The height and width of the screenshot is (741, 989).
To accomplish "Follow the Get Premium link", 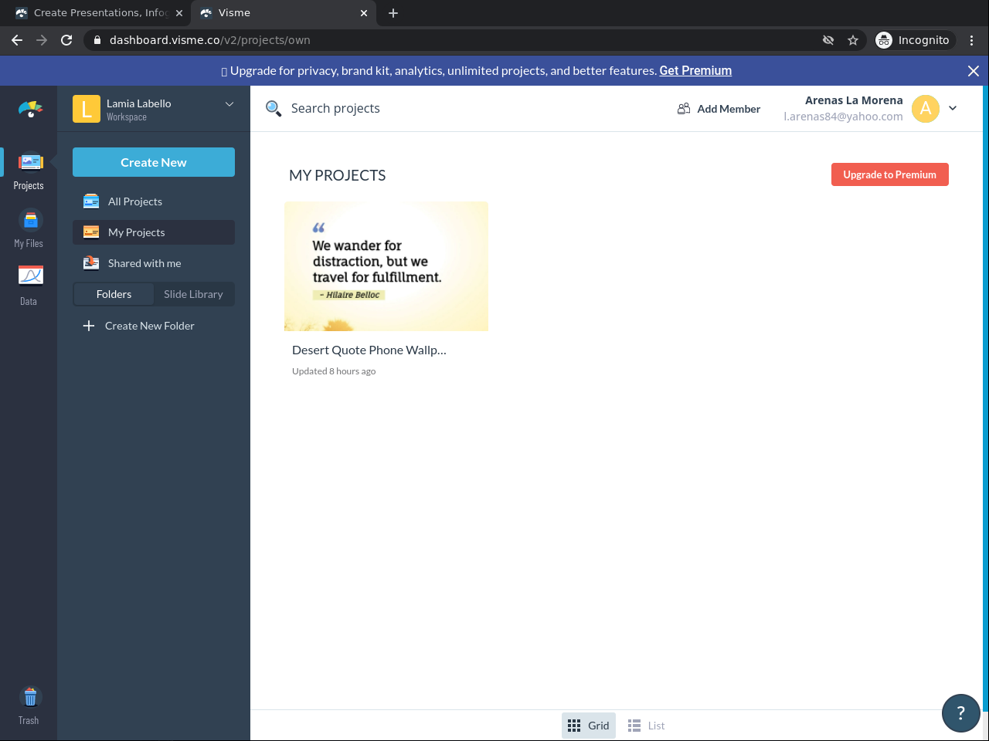I will click(695, 70).
